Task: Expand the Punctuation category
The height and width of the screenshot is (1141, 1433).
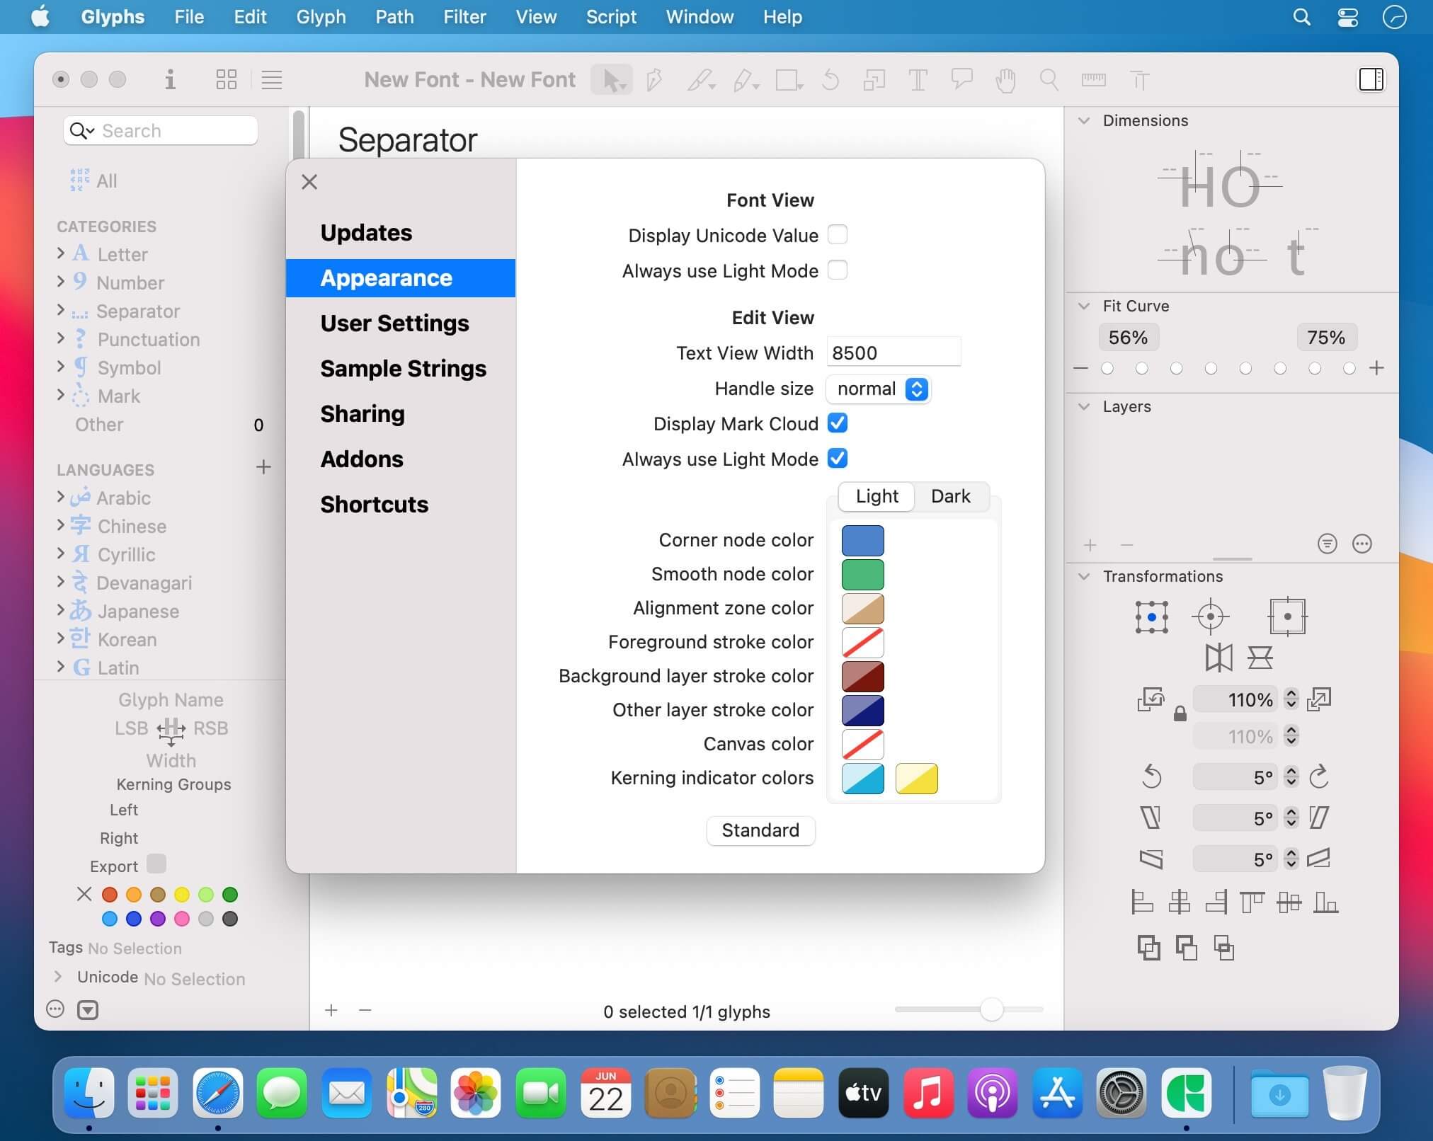Action: pos(61,338)
